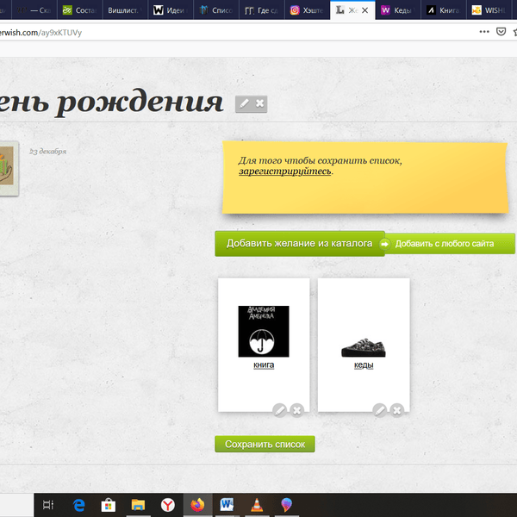The width and height of the screenshot is (517, 517).
Task: Click the Pocket save icon in address bar
Action: 501,31
